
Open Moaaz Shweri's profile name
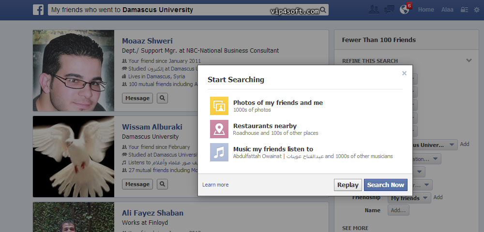[x=147, y=41]
